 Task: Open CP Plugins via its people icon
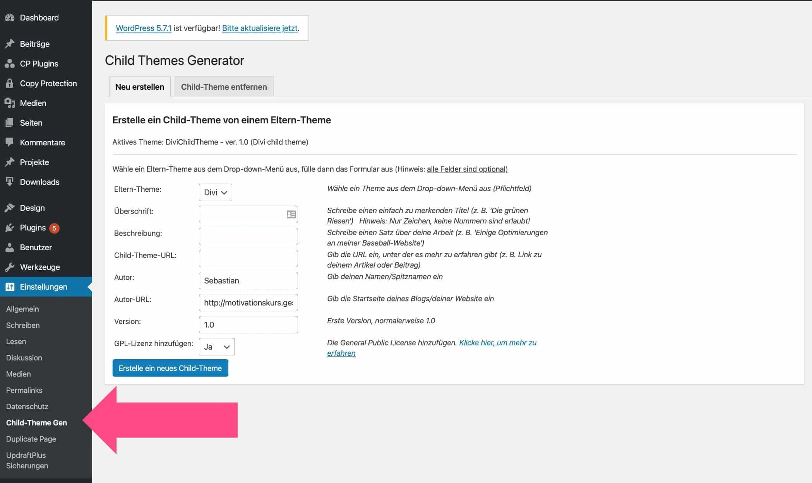coord(10,63)
